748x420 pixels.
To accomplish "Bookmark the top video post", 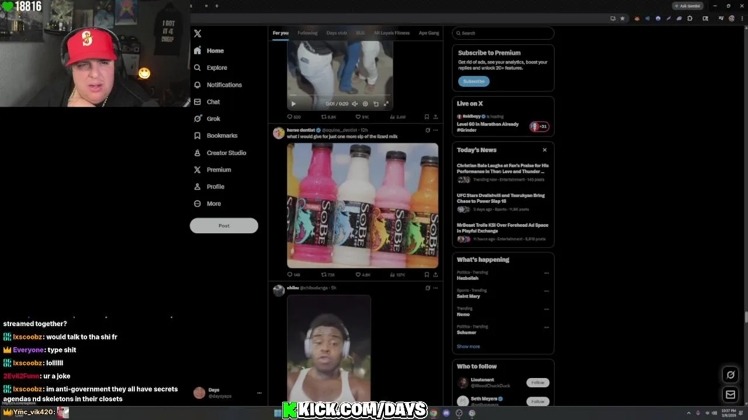I will 427,117.
